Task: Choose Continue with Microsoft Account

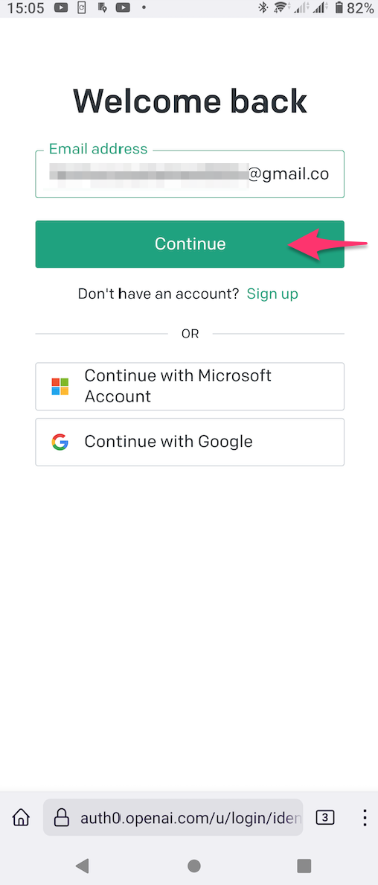Action: (190, 386)
